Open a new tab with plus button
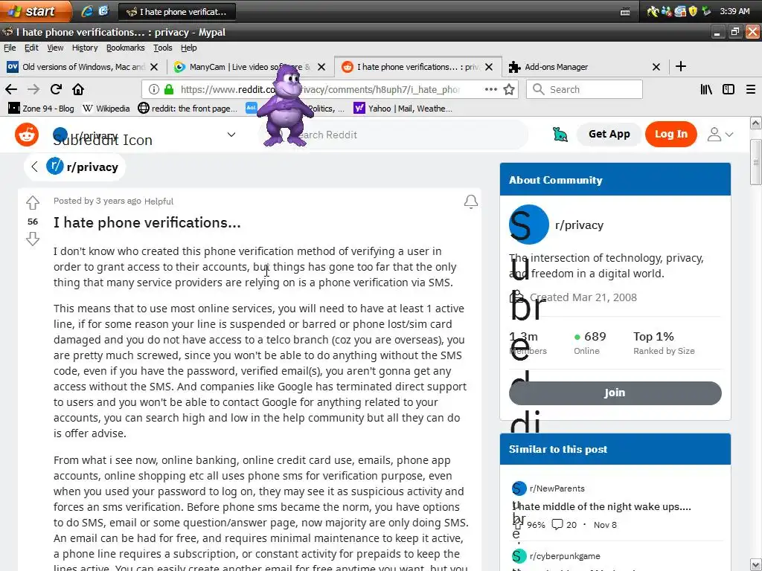 point(681,66)
